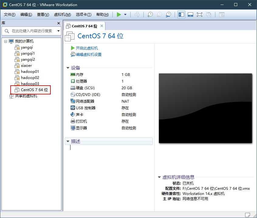Click the 网络适配器 device icon

[x=73, y=101]
